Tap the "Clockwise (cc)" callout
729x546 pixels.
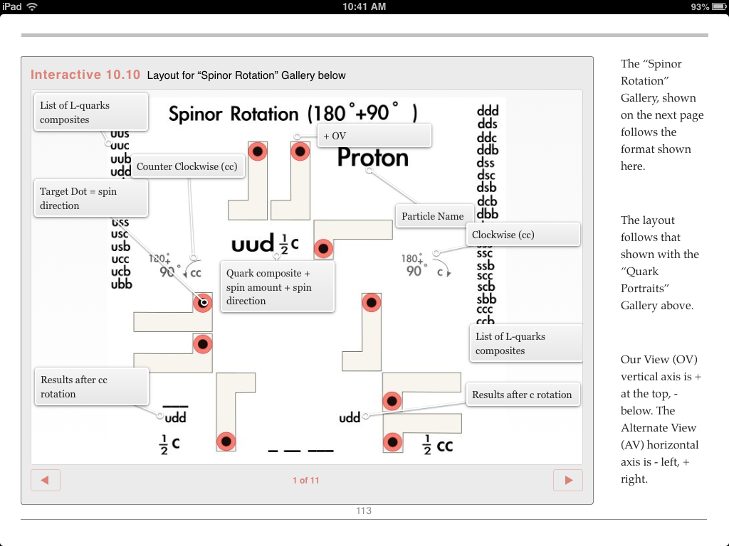[x=523, y=234]
